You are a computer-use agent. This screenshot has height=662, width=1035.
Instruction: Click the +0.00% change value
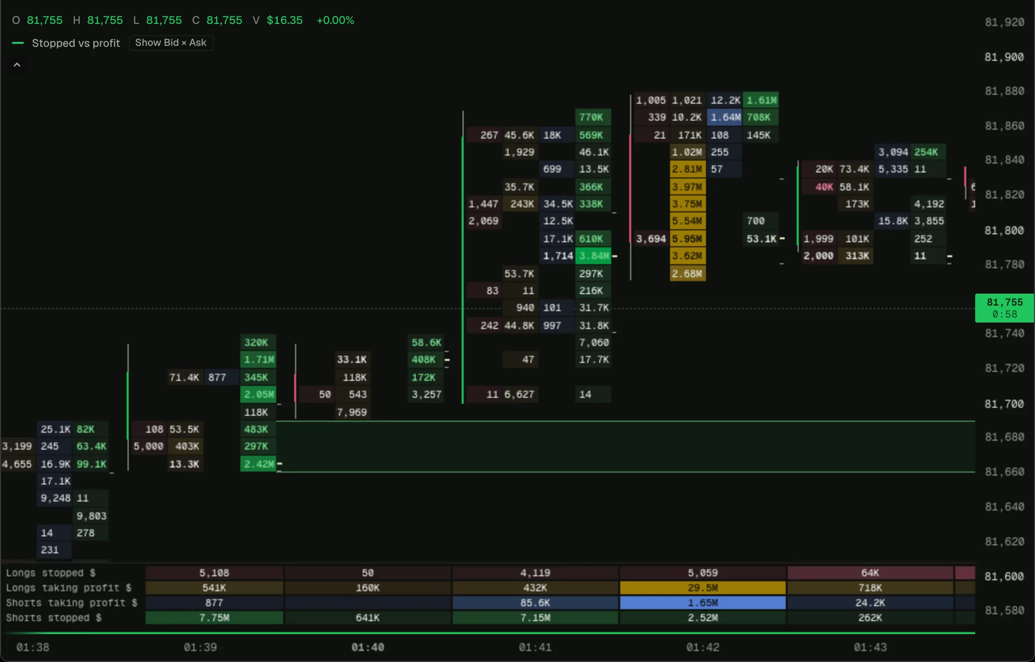336,20
